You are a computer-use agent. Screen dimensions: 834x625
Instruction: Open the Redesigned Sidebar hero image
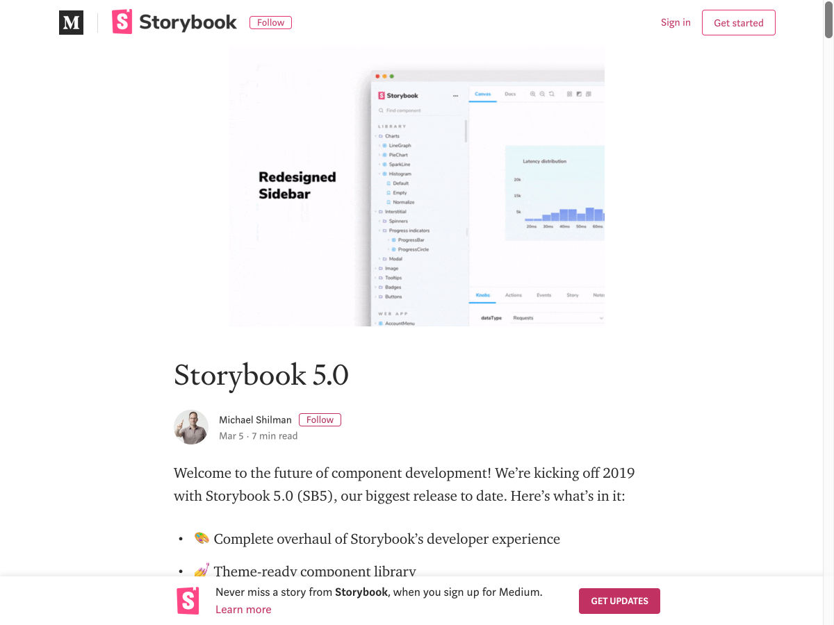coord(417,186)
